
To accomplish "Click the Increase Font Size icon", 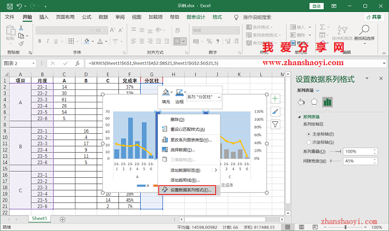I will [112, 30].
